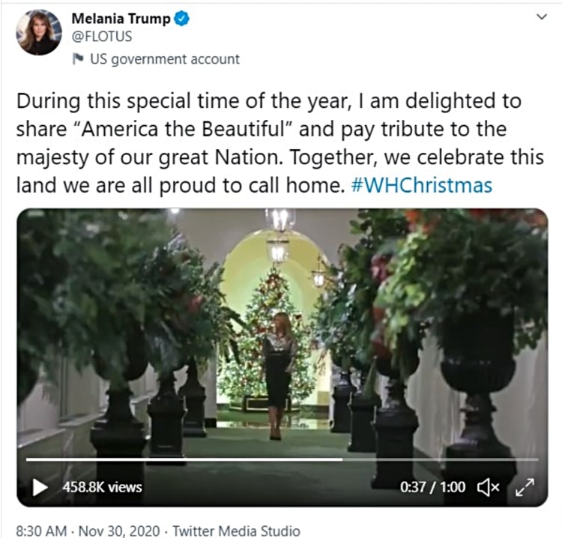Unmute the video sound
562x538 pixels.
tap(489, 487)
